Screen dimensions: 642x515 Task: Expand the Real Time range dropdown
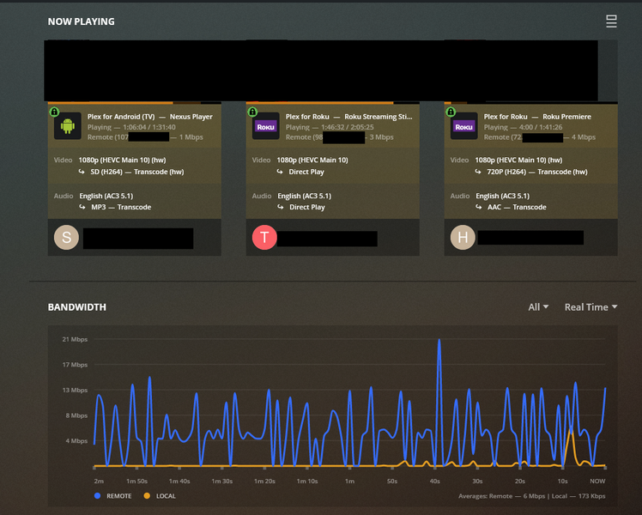(591, 306)
